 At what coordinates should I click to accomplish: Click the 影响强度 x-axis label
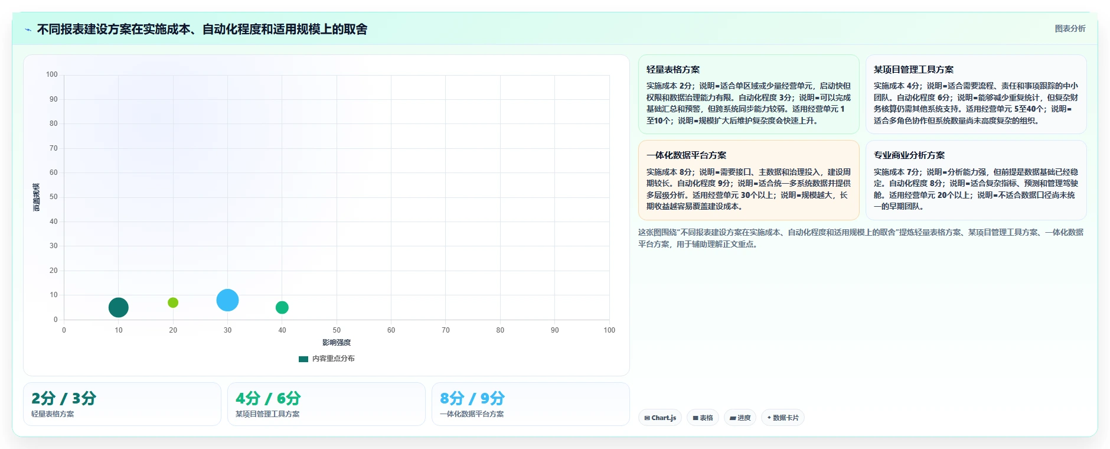(337, 343)
